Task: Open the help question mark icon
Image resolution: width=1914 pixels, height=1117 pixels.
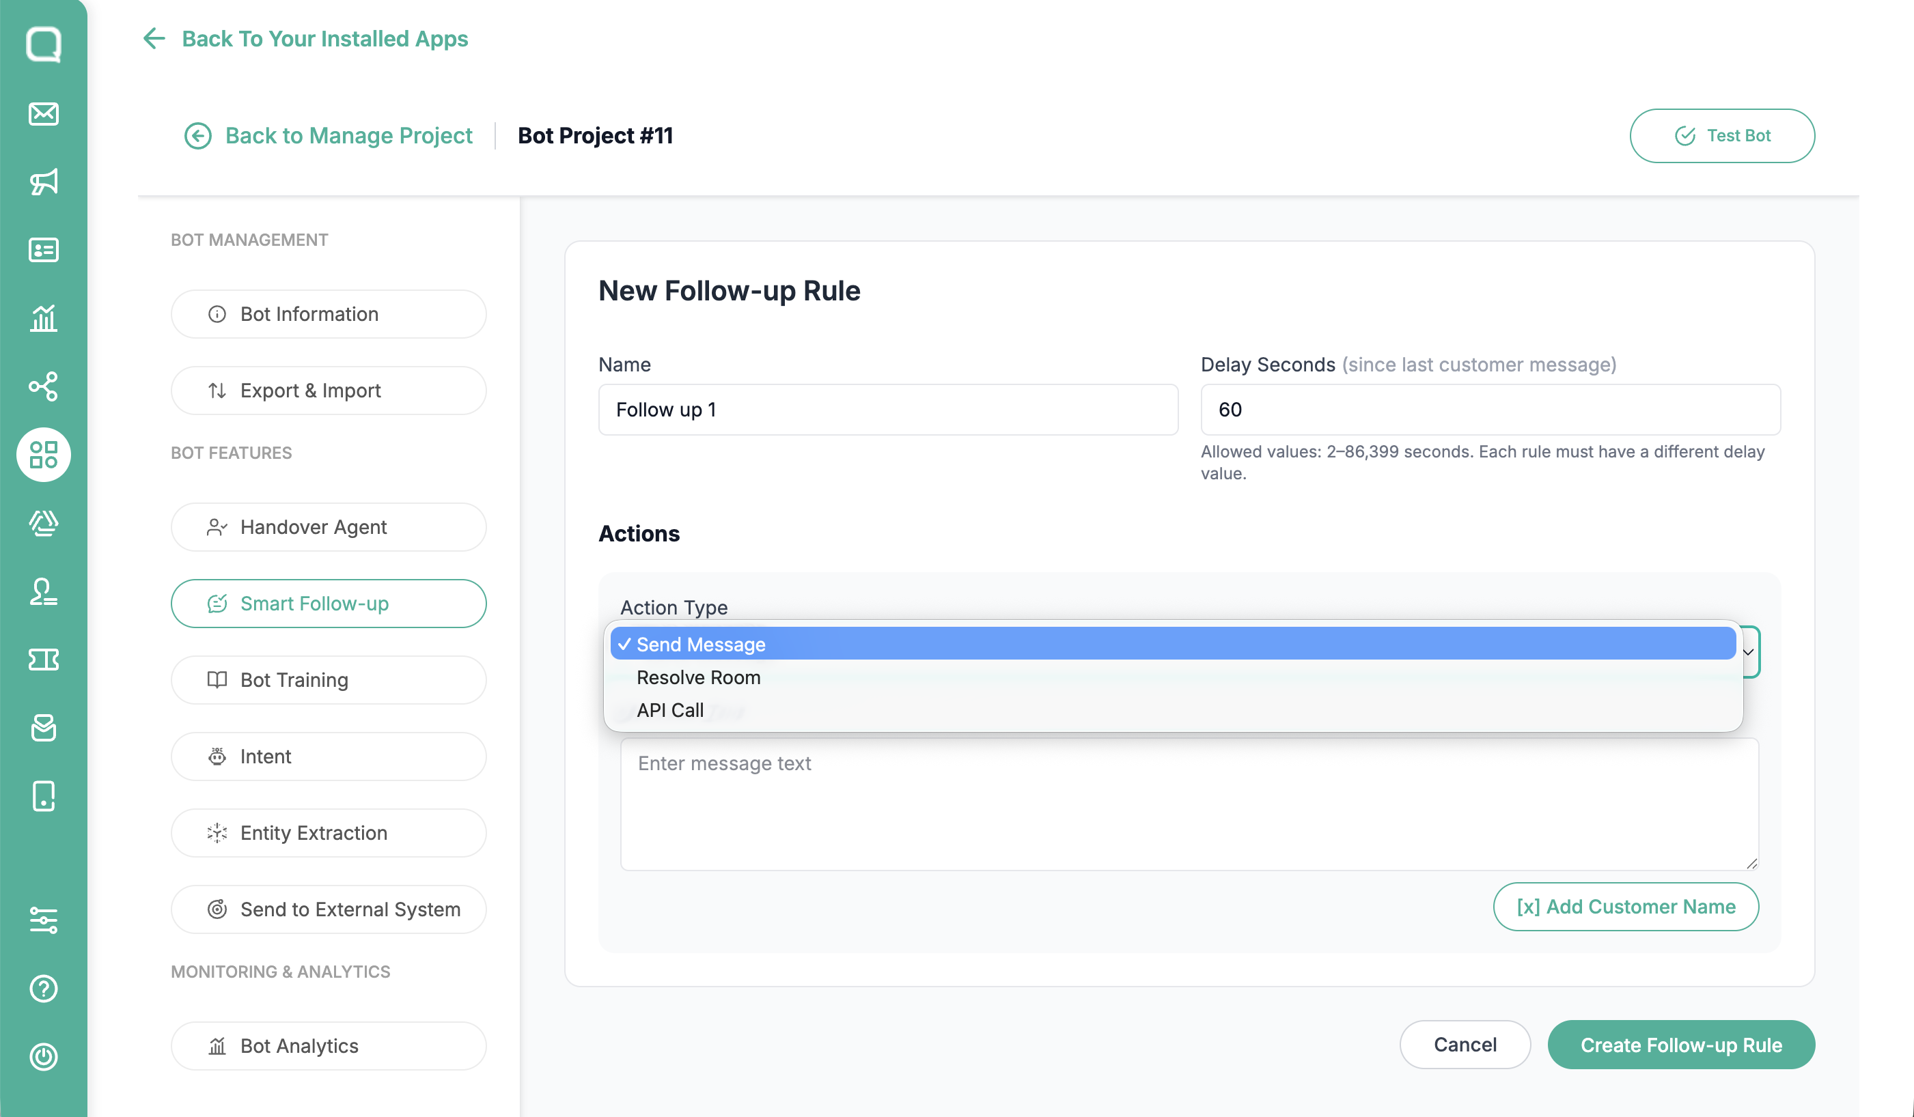Action: (43, 989)
